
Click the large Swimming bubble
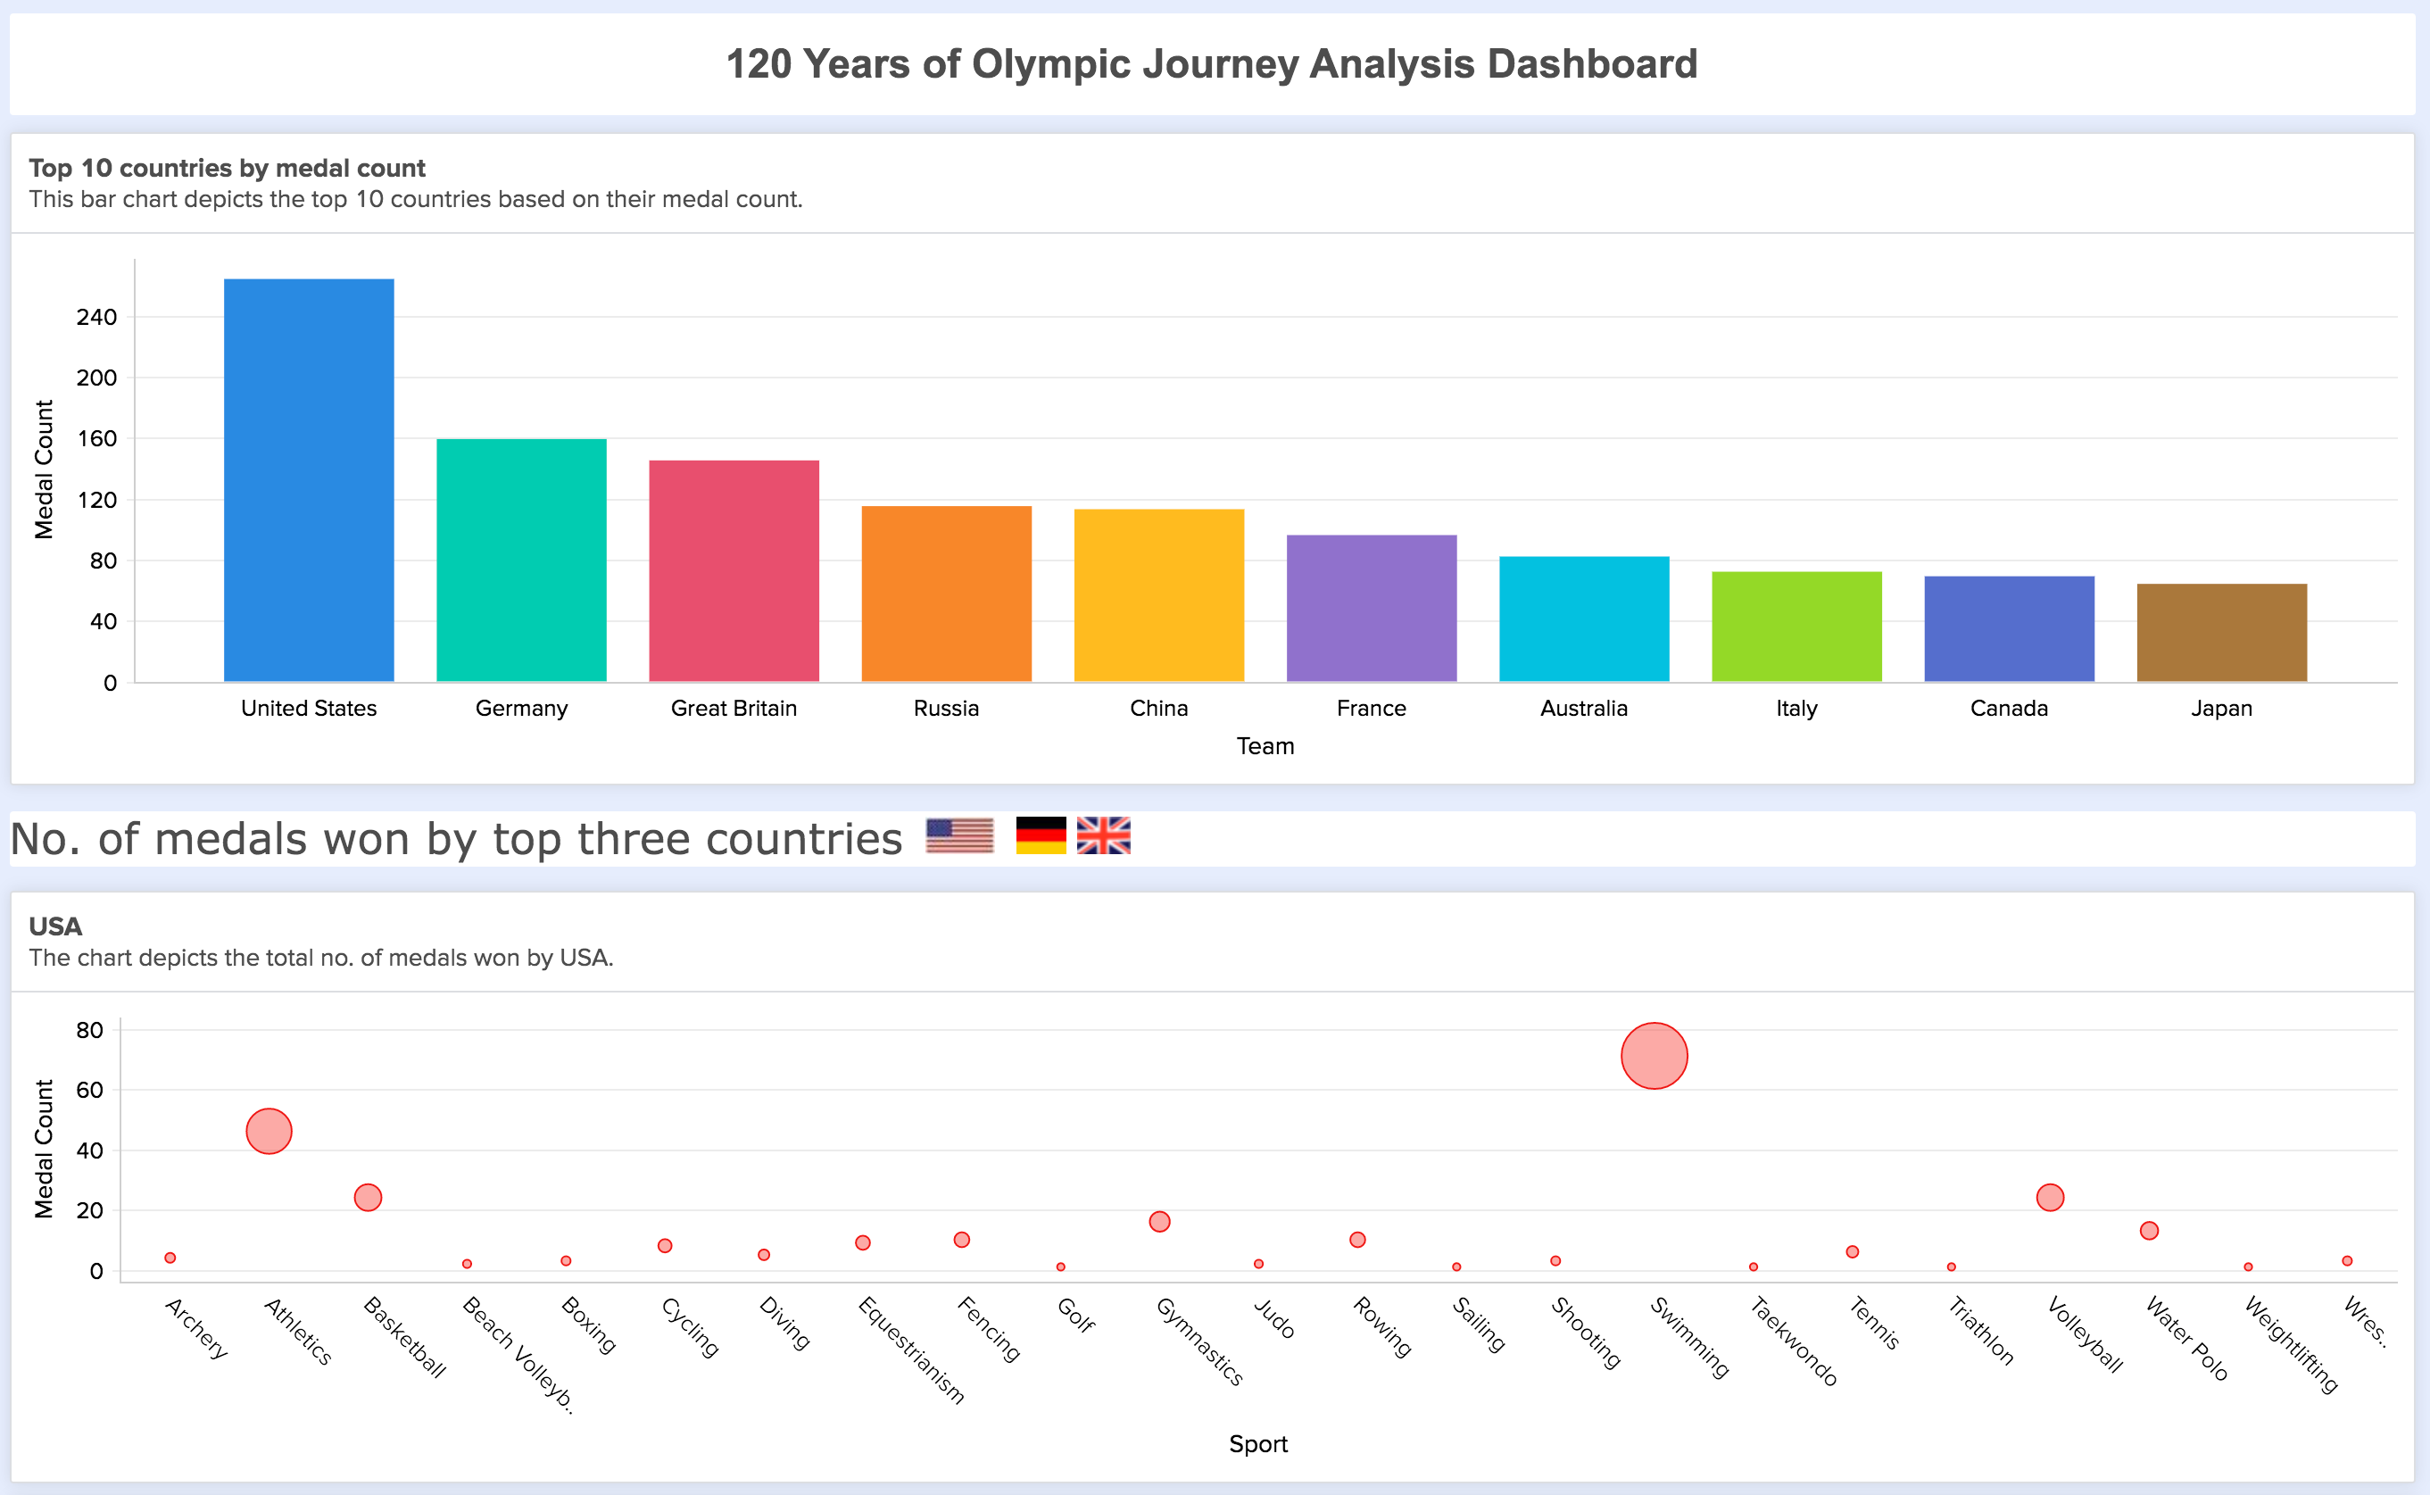click(x=1654, y=1056)
